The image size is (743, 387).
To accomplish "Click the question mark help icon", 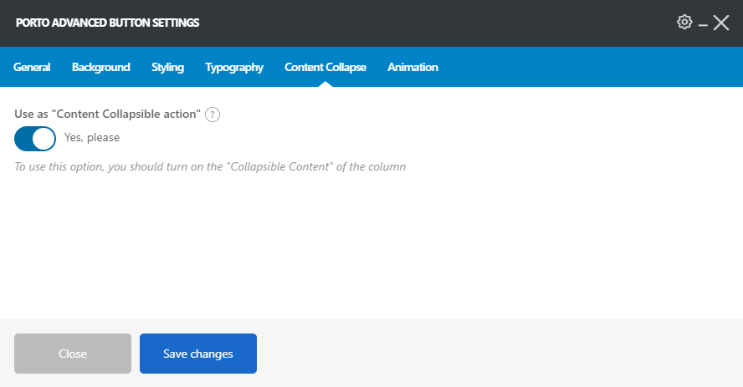I will click(213, 115).
